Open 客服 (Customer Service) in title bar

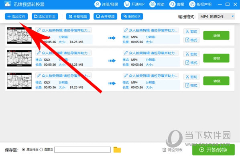177,4
